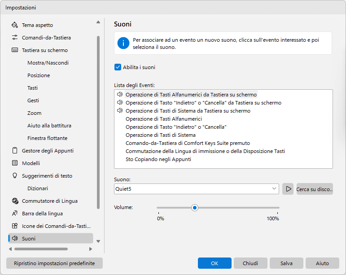Click the Salva button
The width and height of the screenshot is (346, 275).
point(286,263)
